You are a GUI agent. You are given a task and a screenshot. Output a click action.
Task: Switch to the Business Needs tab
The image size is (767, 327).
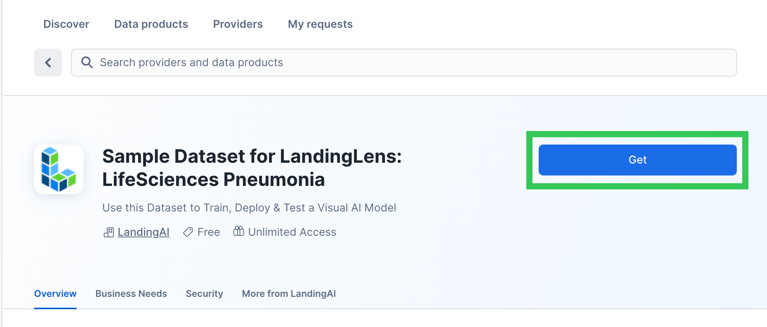coord(131,294)
